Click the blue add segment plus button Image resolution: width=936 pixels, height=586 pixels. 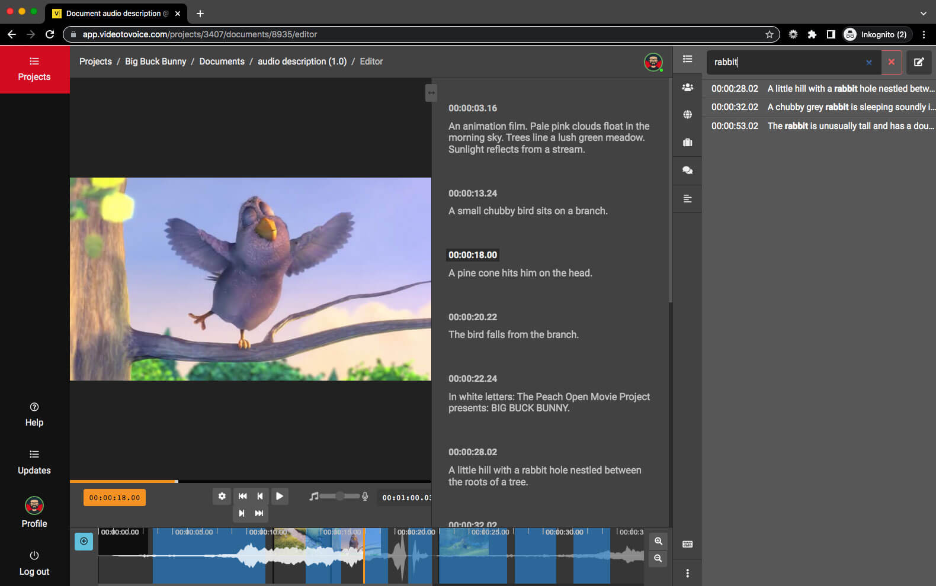(84, 541)
